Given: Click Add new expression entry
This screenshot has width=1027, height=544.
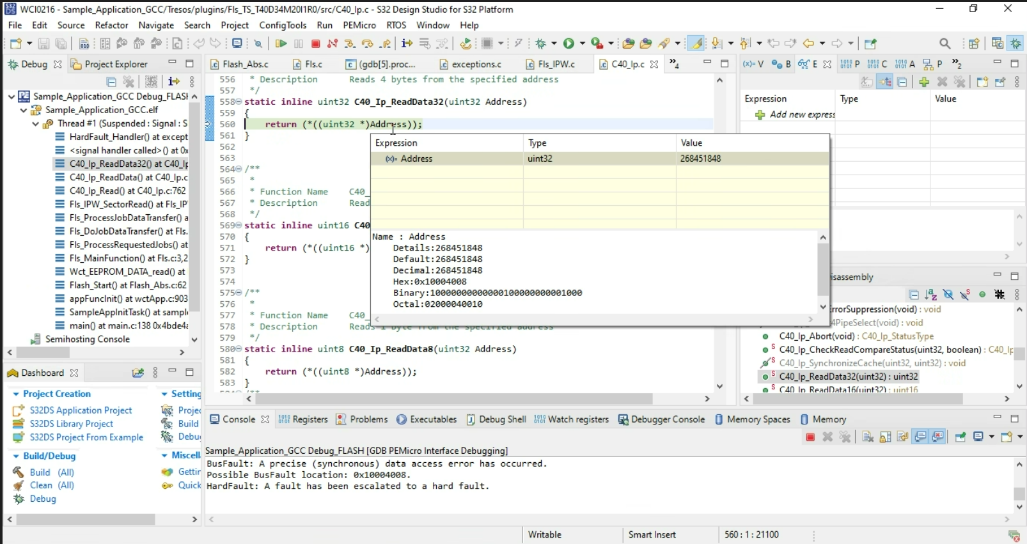Looking at the screenshot, I should click(x=801, y=115).
